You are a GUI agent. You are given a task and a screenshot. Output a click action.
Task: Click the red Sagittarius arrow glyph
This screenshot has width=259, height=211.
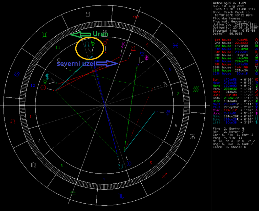tap(165, 175)
